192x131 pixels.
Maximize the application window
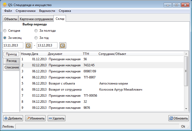coord(176,5)
